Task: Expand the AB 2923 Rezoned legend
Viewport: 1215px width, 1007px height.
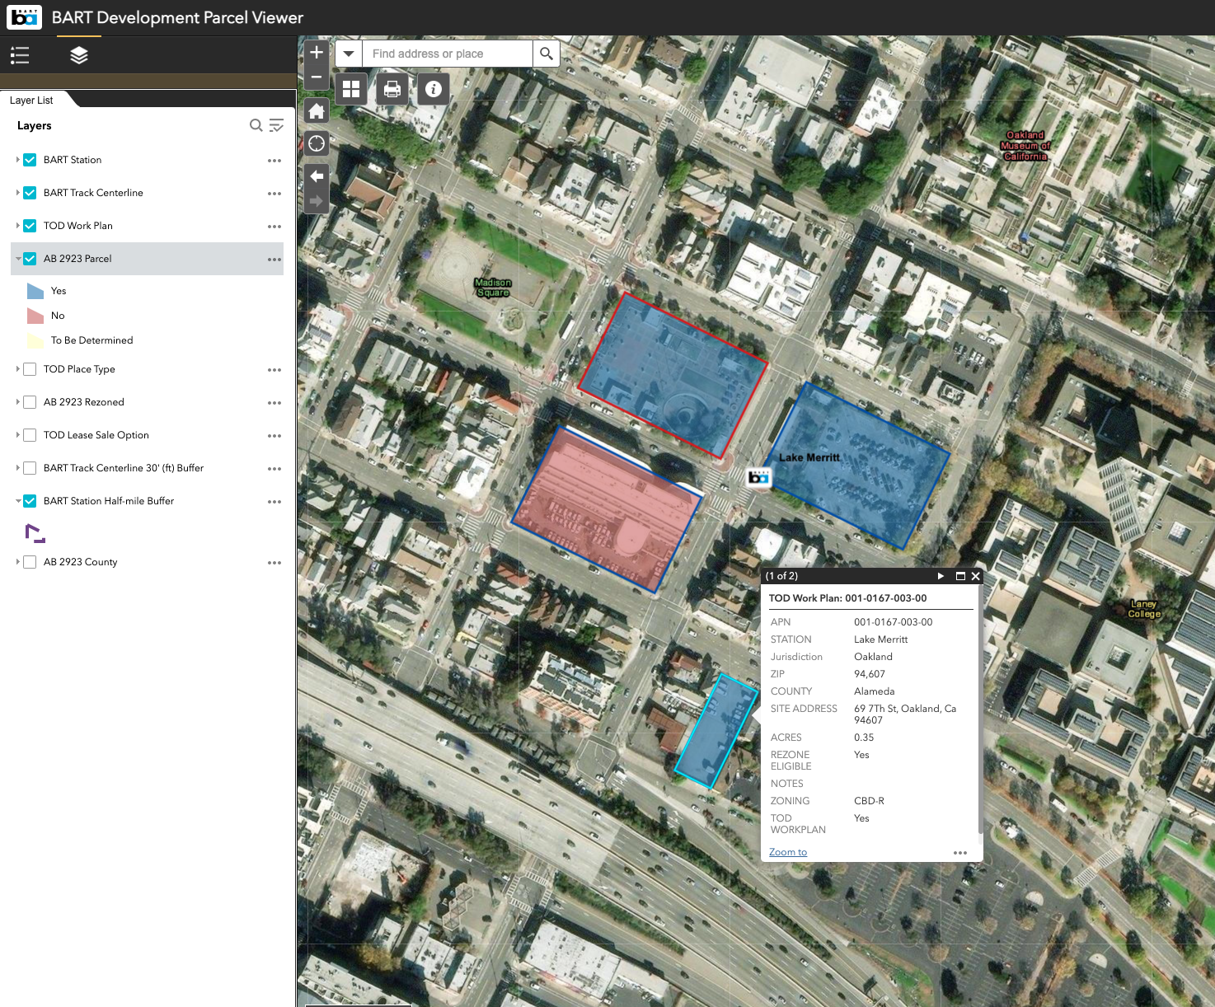Action: pyautogui.click(x=17, y=402)
